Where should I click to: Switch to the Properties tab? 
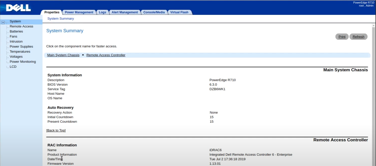tap(52, 12)
